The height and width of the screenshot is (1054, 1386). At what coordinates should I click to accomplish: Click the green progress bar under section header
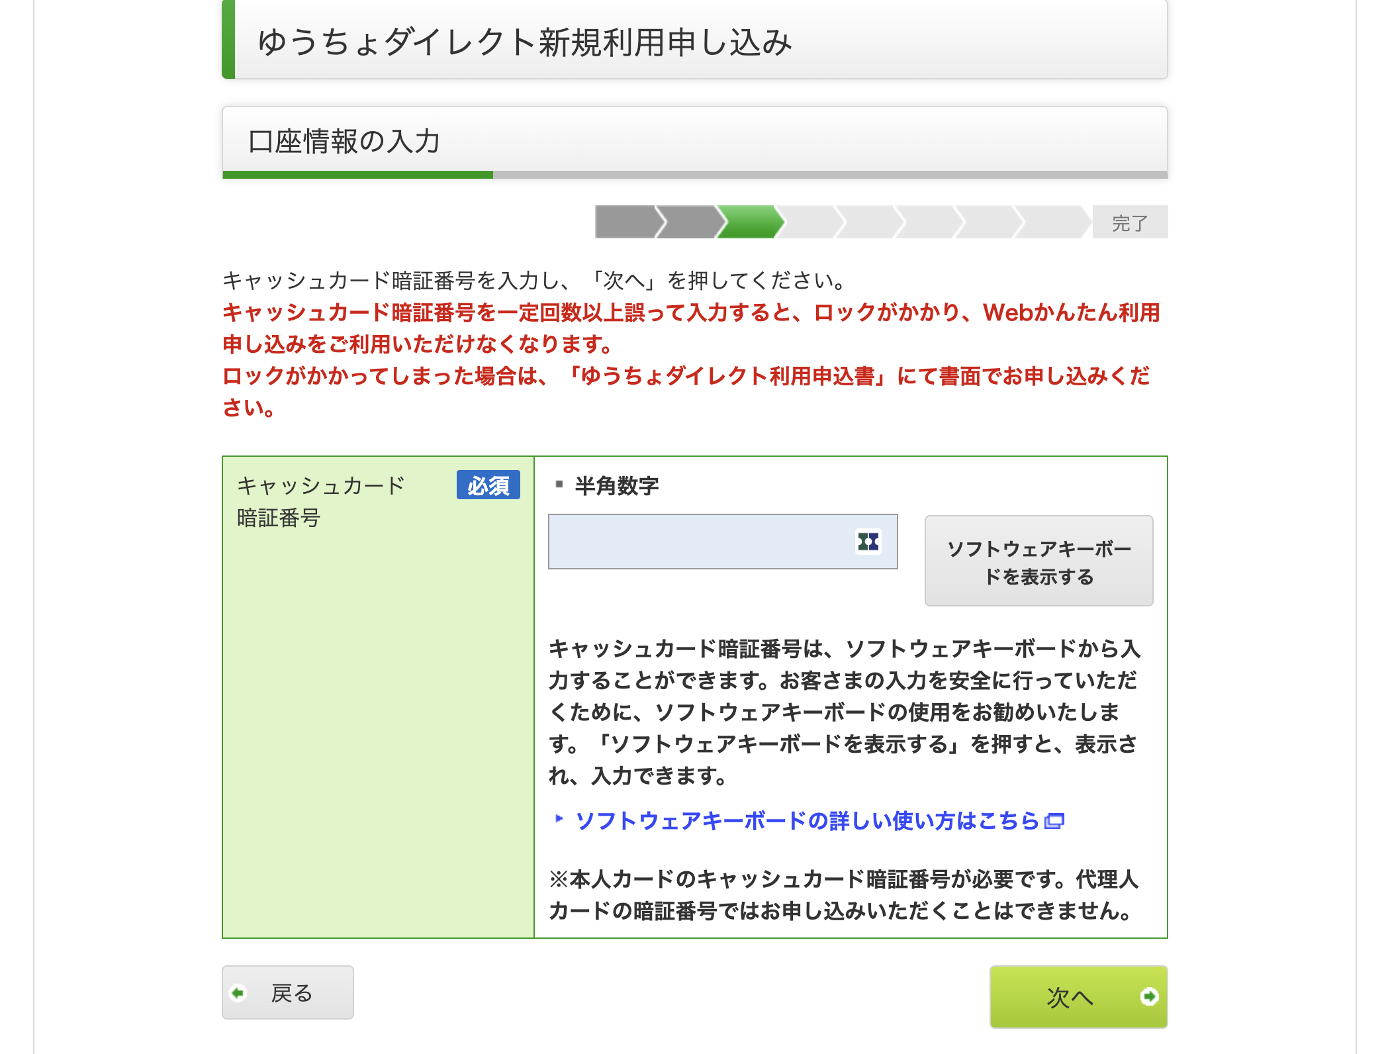tap(357, 175)
